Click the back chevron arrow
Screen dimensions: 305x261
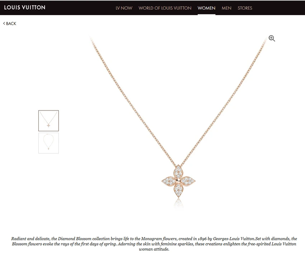point(4,24)
